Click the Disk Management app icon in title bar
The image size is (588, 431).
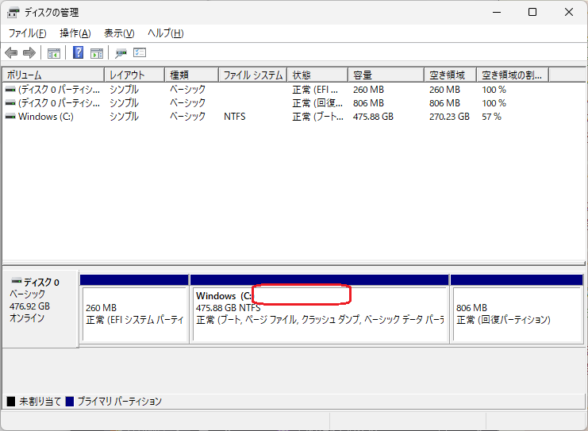click(13, 13)
